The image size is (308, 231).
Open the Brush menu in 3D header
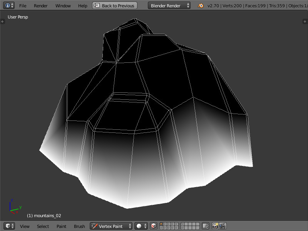point(79,226)
